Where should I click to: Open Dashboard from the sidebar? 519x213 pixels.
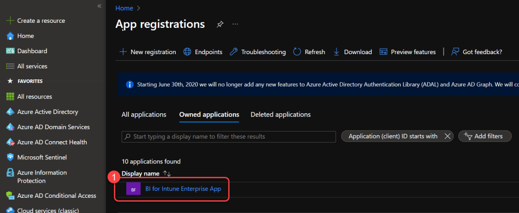coord(32,51)
